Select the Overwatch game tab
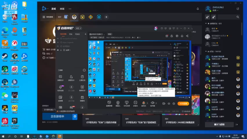247x139 pixels. (74, 17)
